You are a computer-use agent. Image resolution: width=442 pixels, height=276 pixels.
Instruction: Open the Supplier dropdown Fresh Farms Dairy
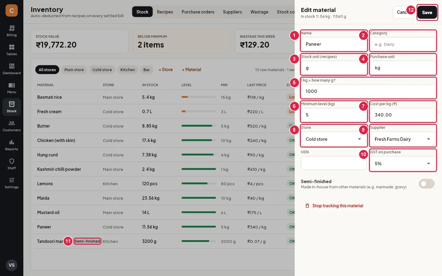pos(403,139)
